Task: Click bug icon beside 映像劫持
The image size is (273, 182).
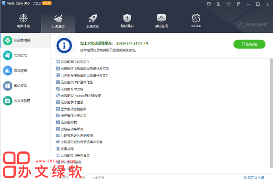Action: coord(58,149)
